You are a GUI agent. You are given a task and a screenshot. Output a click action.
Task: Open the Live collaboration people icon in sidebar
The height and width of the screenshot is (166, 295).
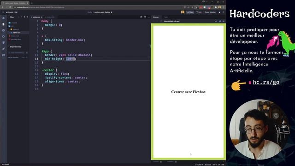click(x=3, y=55)
